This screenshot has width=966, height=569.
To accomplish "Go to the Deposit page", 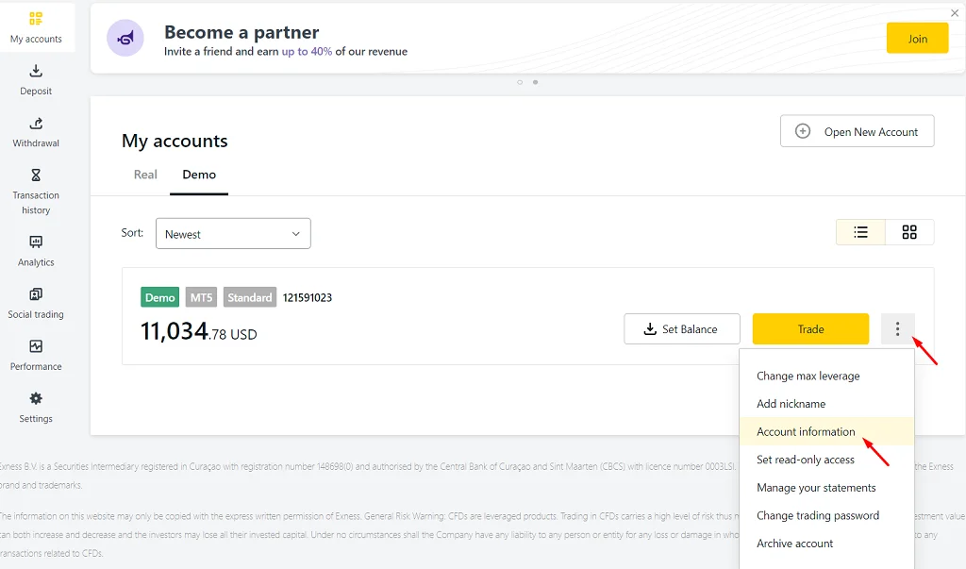I will tap(36, 80).
